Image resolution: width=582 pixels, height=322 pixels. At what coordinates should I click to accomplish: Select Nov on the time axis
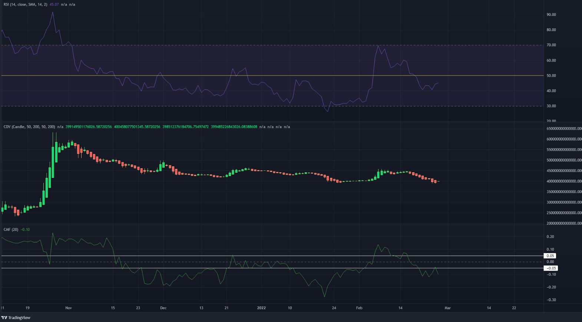68,308
